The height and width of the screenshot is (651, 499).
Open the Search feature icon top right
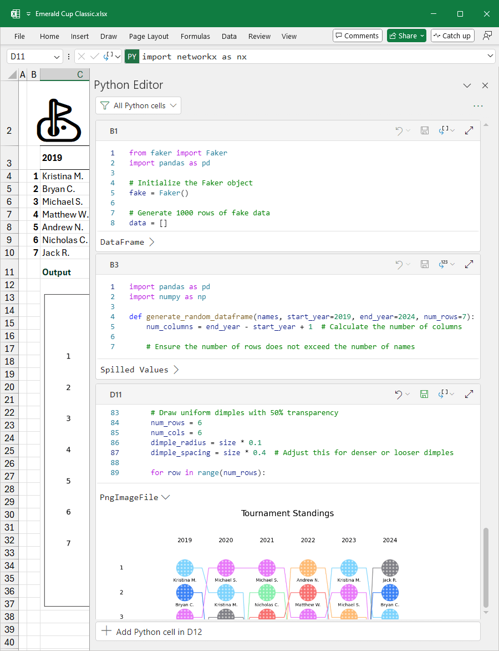tap(487, 36)
